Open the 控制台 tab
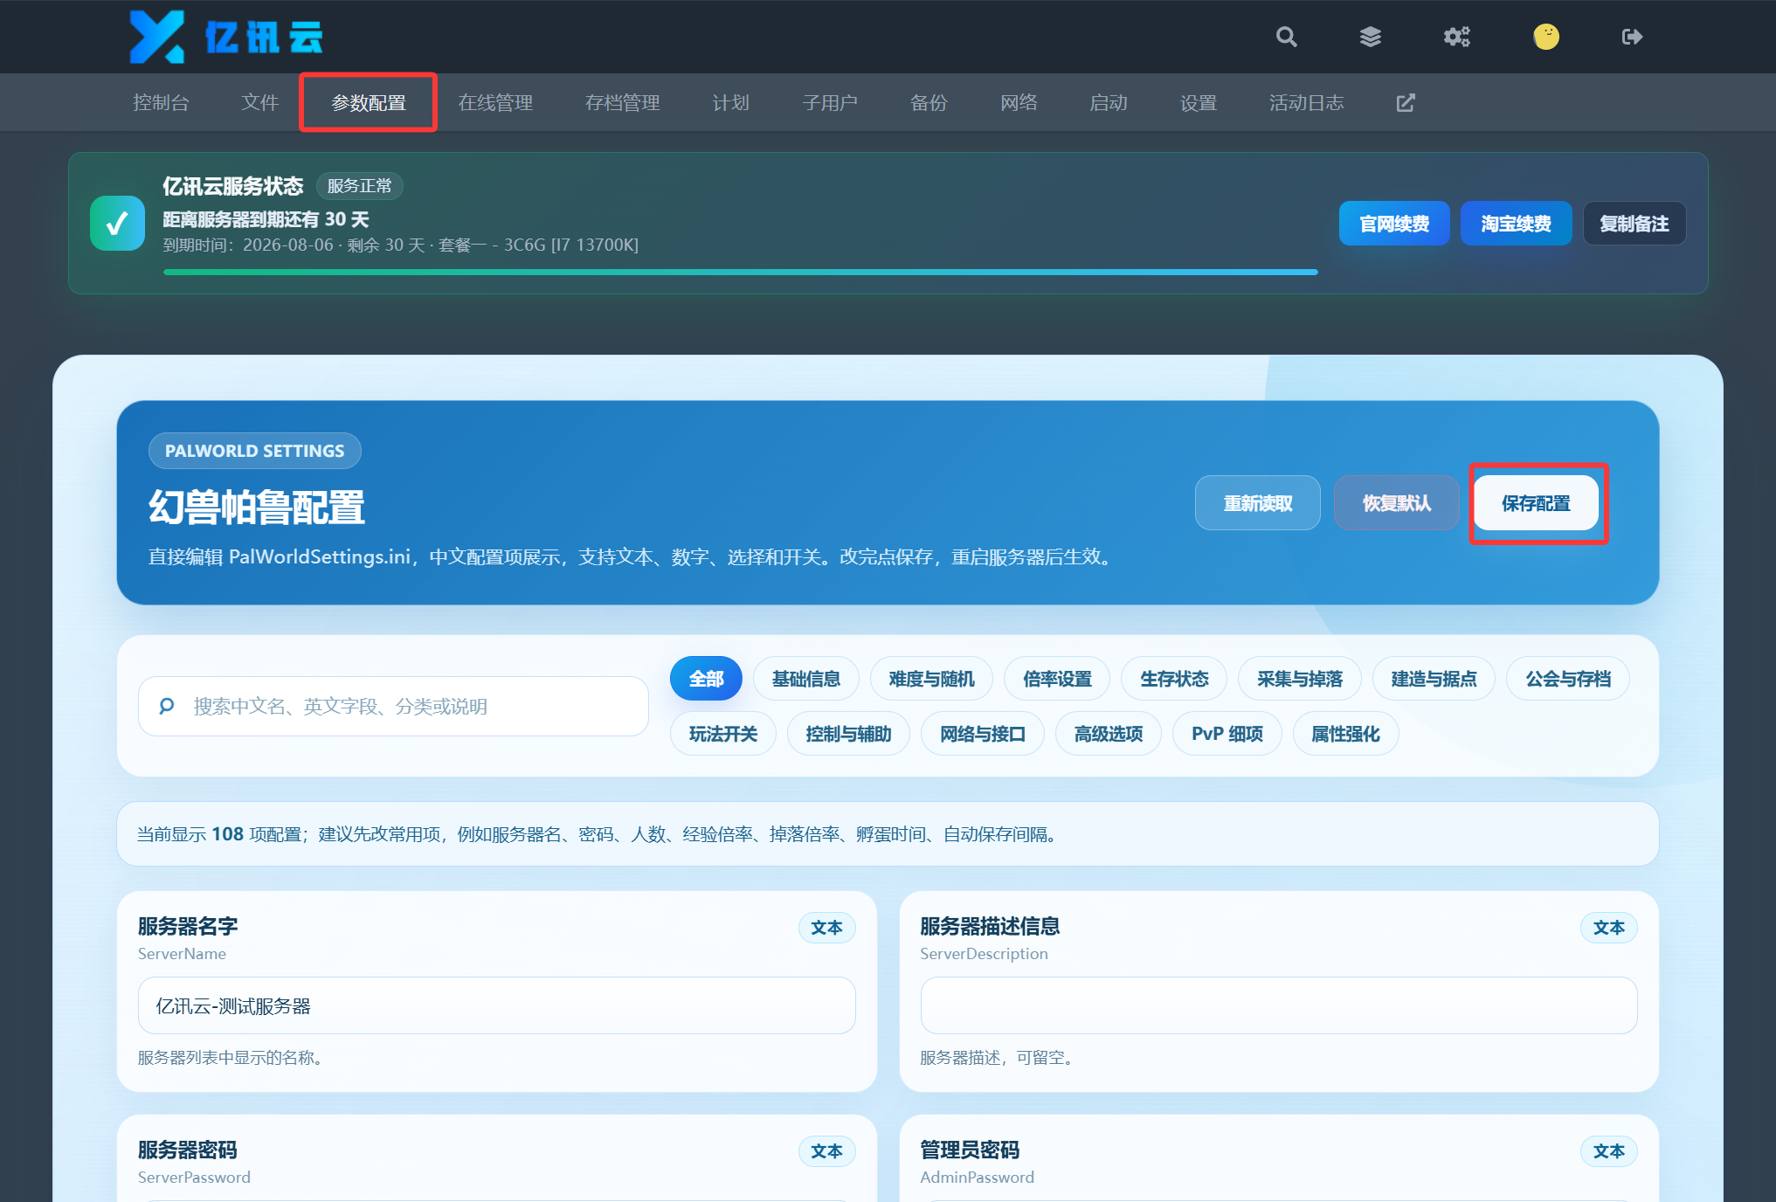Image resolution: width=1776 pixels, height=1202 pixels. (x=161, y=103)
